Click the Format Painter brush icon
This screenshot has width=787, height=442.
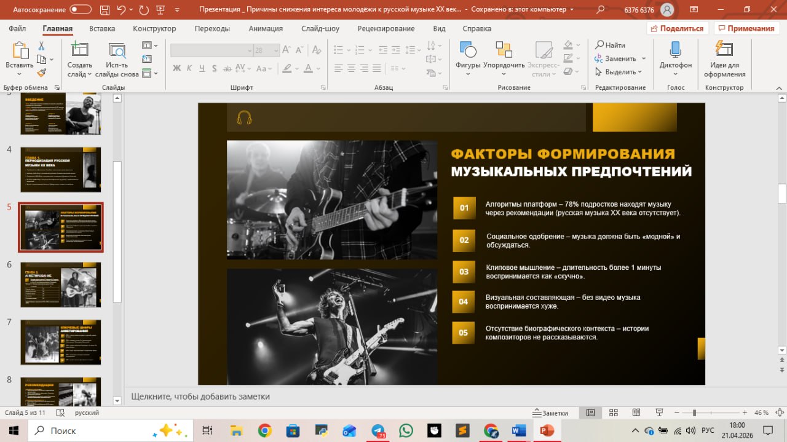click(41, 73)
